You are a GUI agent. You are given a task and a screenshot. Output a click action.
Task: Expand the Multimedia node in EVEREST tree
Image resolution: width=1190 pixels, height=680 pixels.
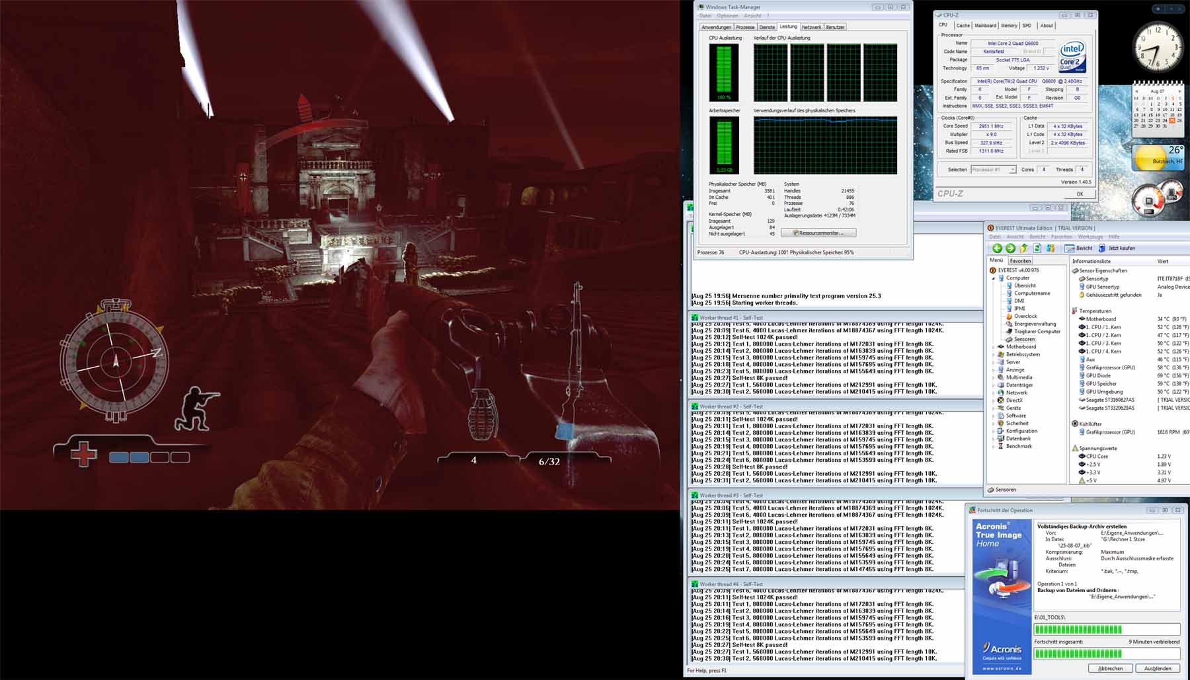point(993,377)
